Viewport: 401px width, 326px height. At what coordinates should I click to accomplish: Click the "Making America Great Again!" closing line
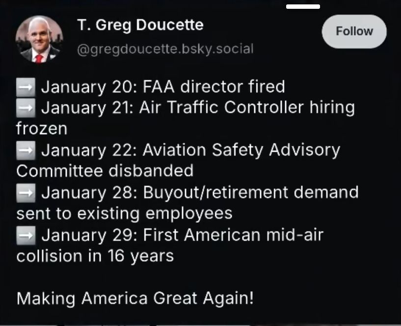[x=135, y=298]
